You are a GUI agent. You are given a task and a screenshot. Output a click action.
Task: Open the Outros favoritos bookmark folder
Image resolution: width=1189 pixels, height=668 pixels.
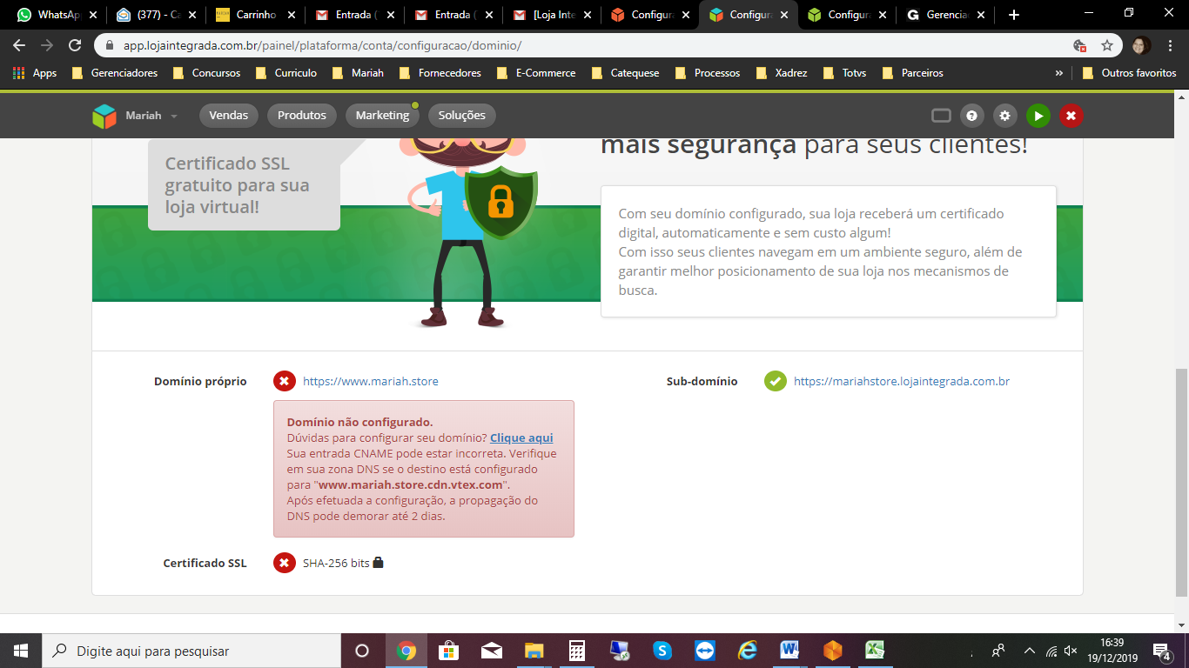1130,73
